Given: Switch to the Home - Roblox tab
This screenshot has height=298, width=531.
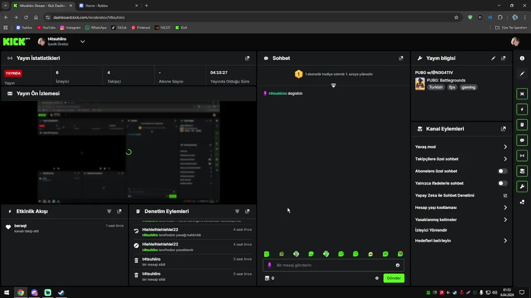Looking at the screenshot, I should 108,6.
